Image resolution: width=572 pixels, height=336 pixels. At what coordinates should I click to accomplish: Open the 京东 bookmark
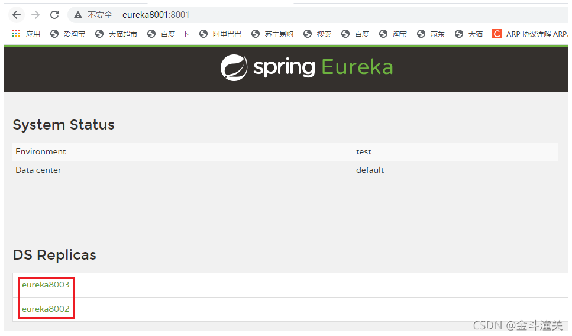(x=431, y=34)
